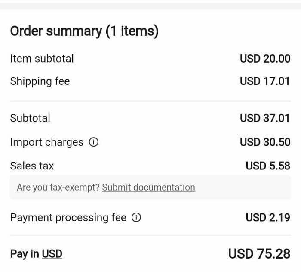
Task: Select the Sales tax label
Action: pyautogui.click(x=32, y=166)
